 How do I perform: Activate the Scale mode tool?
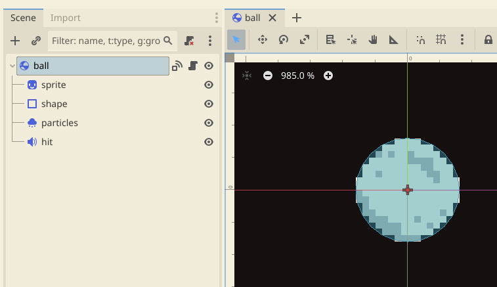[304, 39]
